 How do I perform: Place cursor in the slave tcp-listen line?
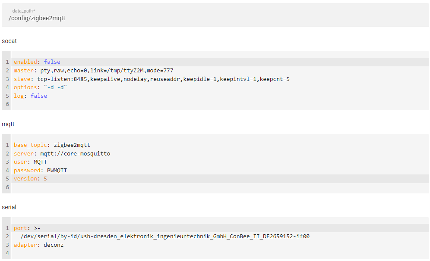pos(220,79)
